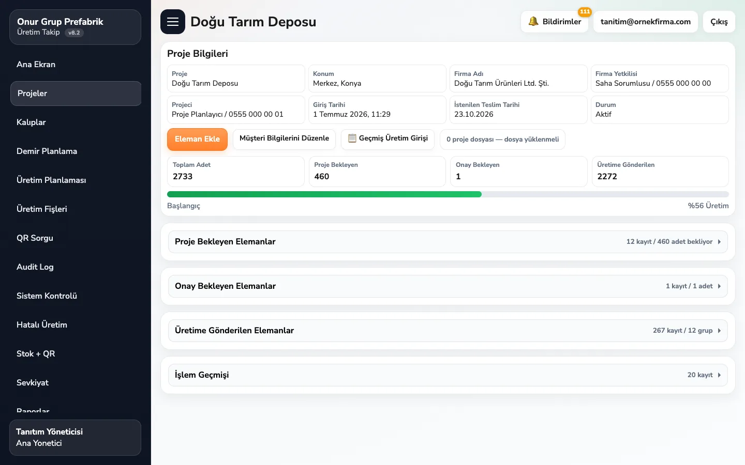Go to Sistem Kontrolü
745x465 pixels.
click(x=76, y=296)
